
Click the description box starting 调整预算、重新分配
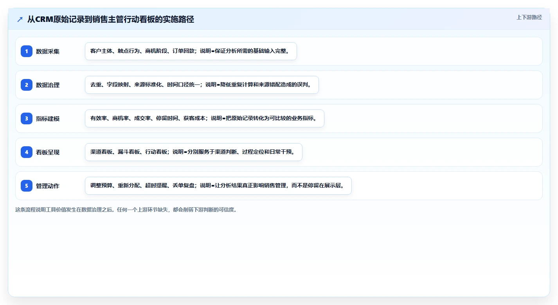[x=218, y=186]
